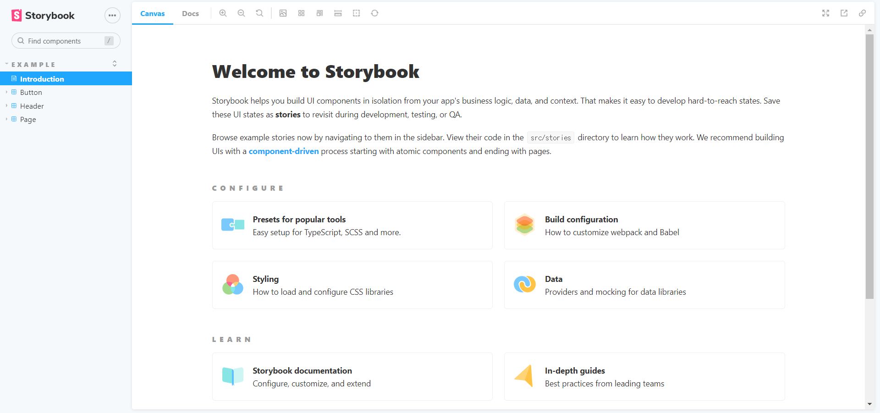Enter fullscreen preview mode
Screen dimensions: 880x413
(x=825, y=13)
